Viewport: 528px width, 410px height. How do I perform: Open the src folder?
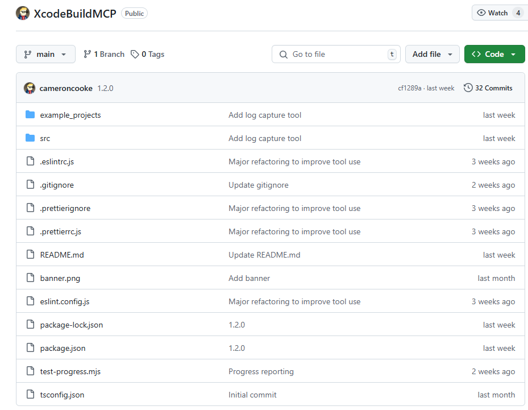coord(45,138)
